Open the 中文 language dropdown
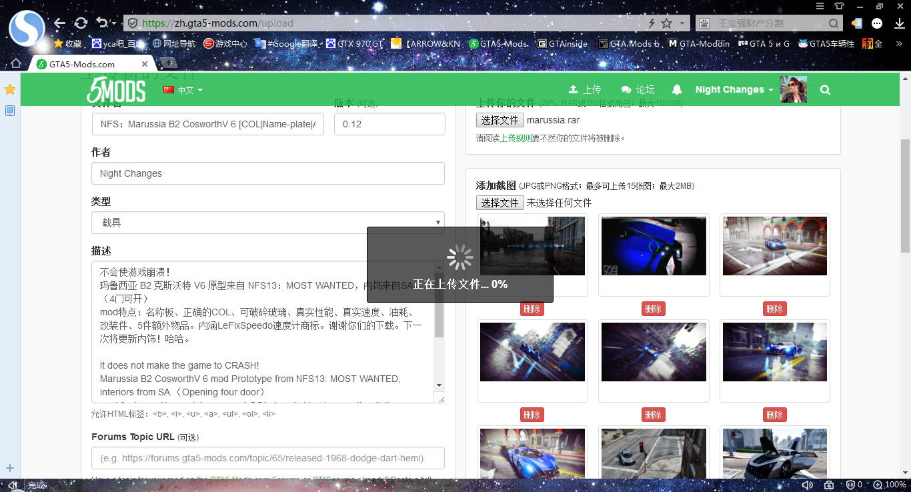Viewport: 911px width, 492px height. [x=183, y=90]
